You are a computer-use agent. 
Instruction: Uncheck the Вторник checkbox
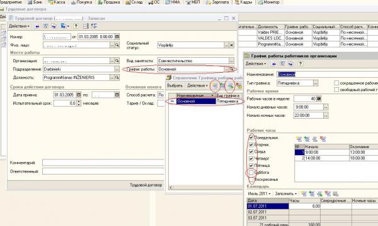click(x=251, y=145)
